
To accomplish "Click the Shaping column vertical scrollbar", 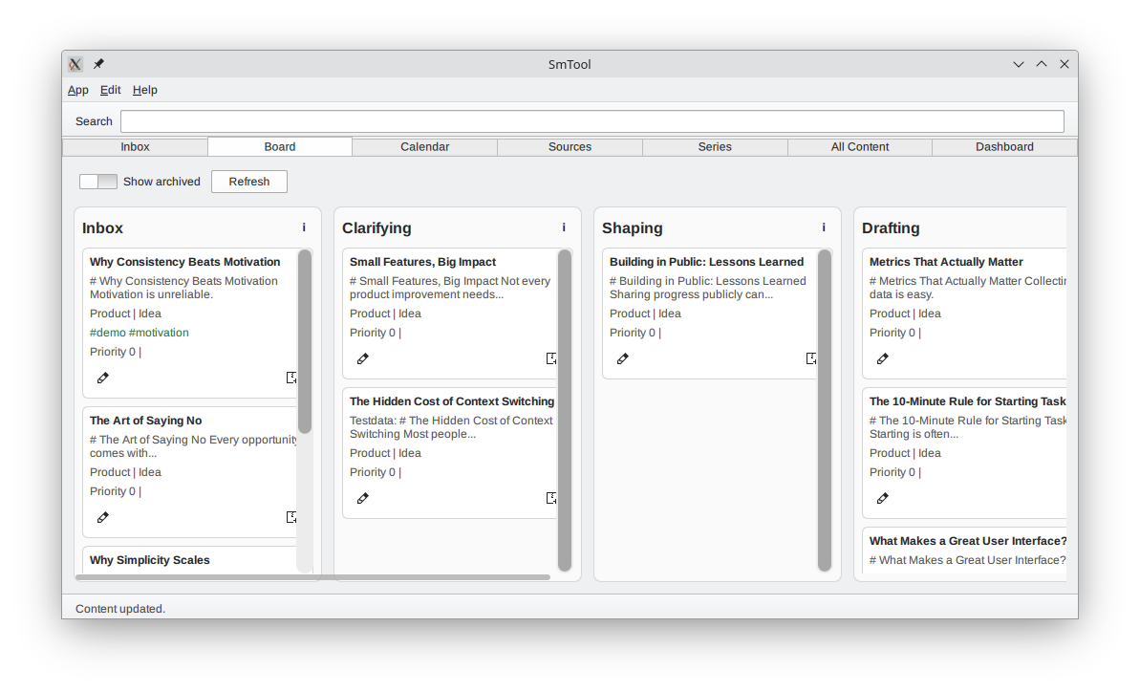I will coord(825,411).
